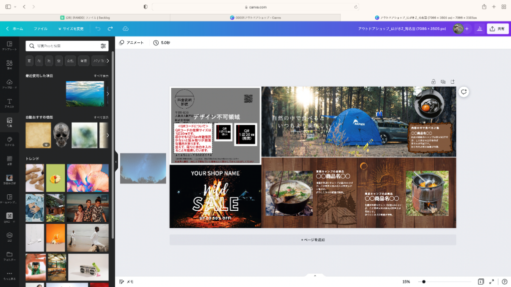Show next recently used items arrow

click(x=108, y=94)
